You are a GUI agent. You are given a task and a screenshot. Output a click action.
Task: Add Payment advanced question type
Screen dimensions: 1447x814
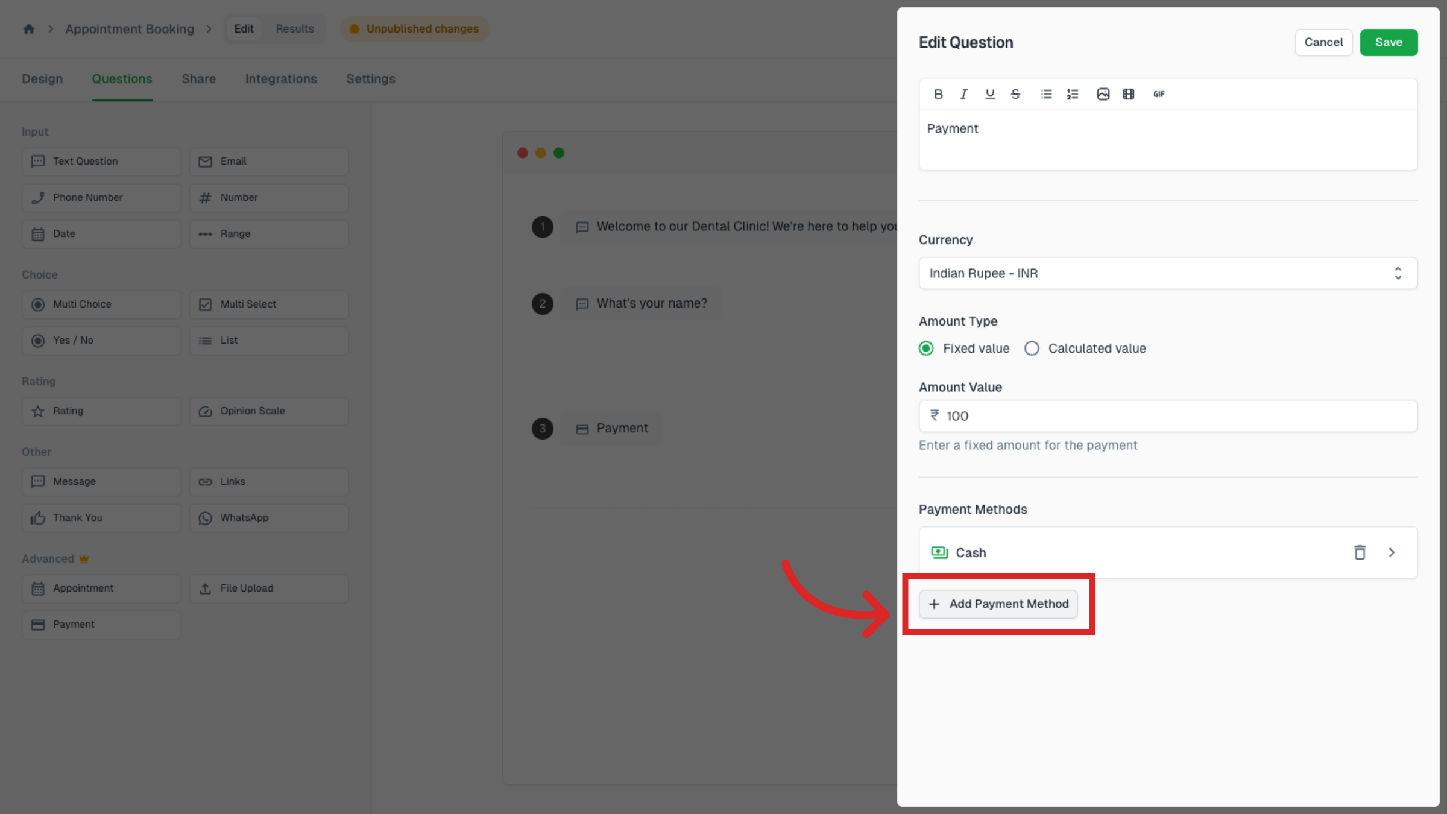coord(101,625)
